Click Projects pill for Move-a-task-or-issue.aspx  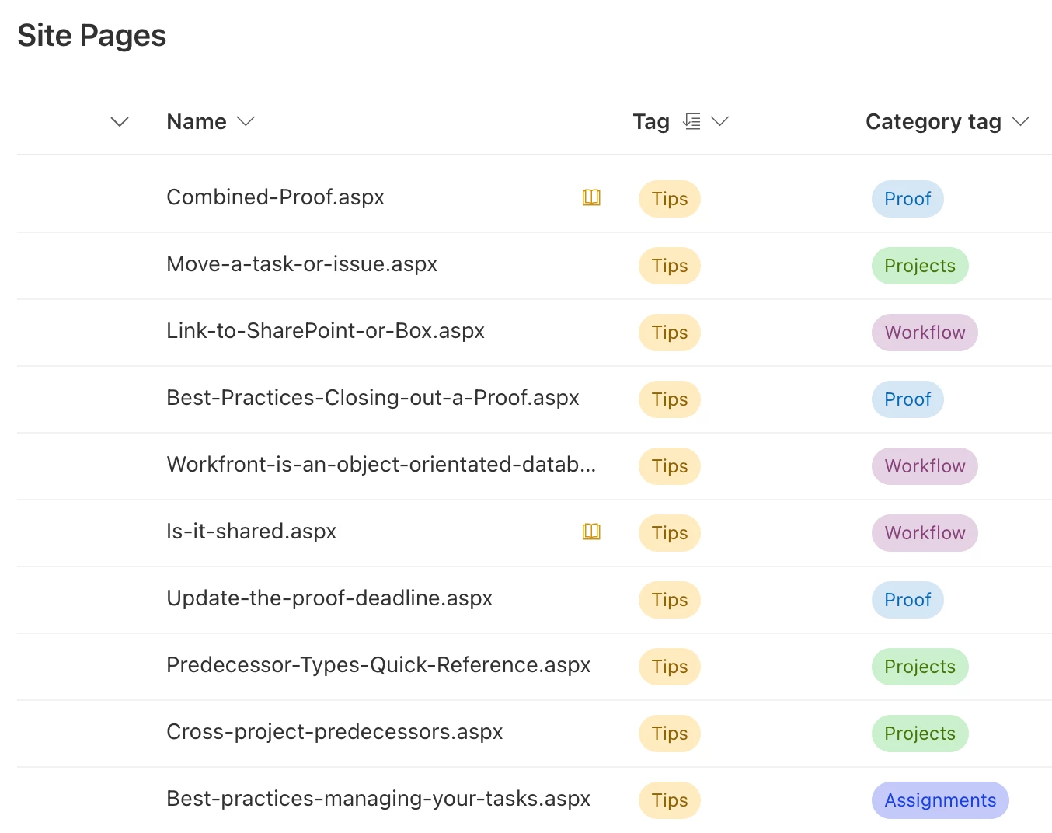pyautogui.click(x=919, y=266)
